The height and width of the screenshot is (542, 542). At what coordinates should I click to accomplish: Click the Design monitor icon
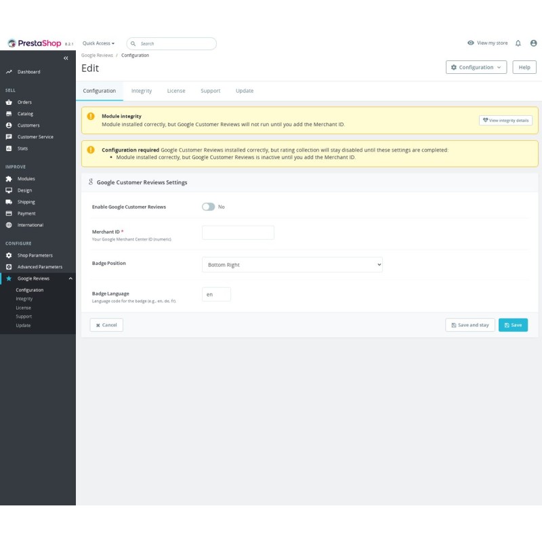tap(9, 190)
